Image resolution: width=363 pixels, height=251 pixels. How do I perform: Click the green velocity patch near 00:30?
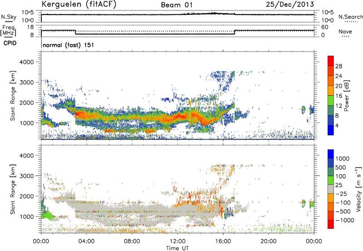click(x=48, y=215)
